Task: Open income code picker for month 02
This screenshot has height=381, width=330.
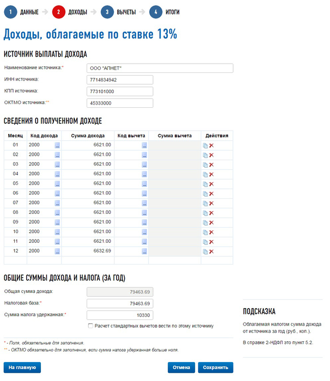Action: coord(57,155)
